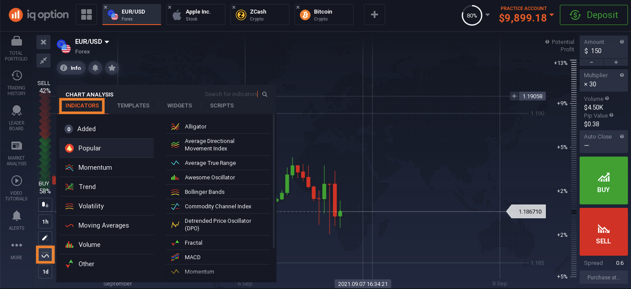Close chart panel with X icon

point(43,42)
